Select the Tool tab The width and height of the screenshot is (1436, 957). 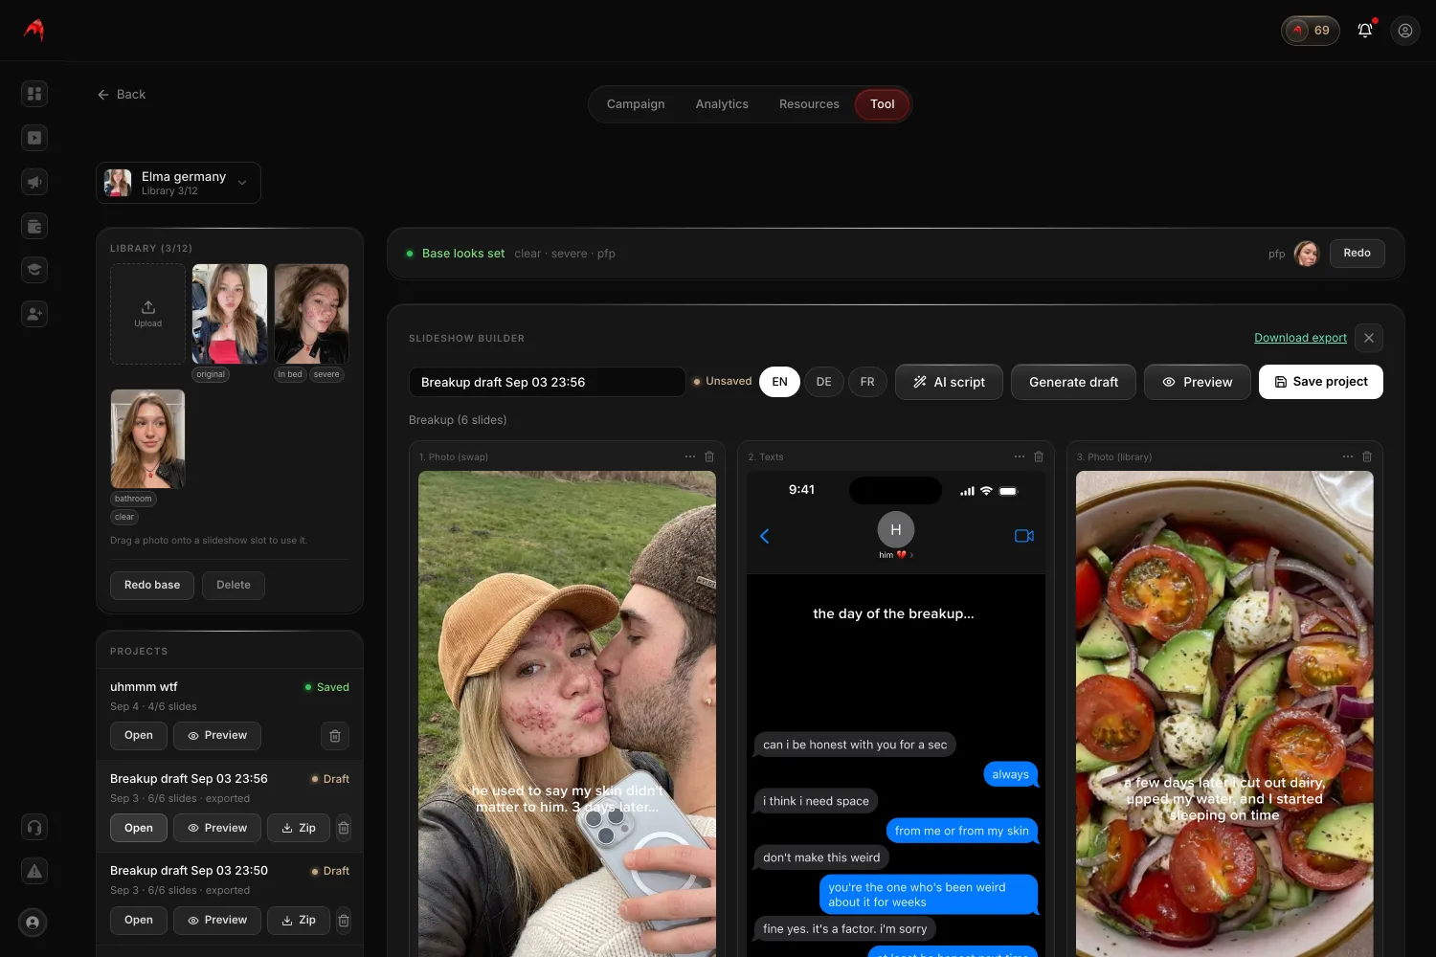pyautogui.click(x=883, y=104)
